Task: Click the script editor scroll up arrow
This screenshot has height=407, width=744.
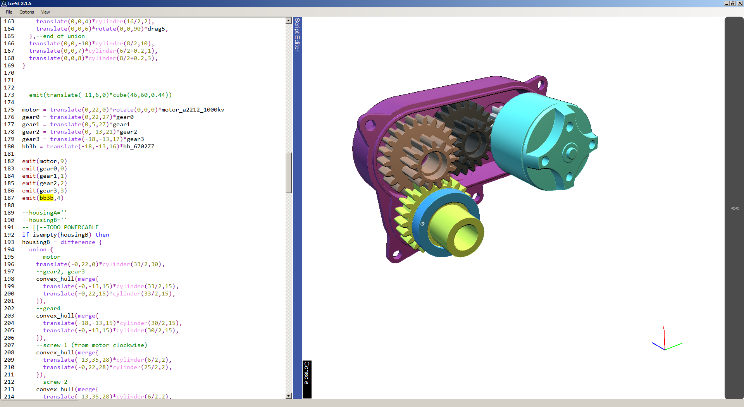Action: [x=289, y=21]
